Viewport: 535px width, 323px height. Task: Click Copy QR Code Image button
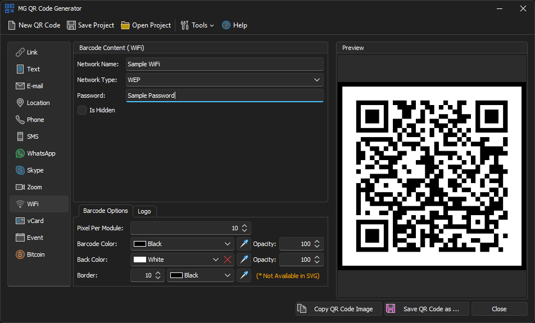click(x=338, y=309)
